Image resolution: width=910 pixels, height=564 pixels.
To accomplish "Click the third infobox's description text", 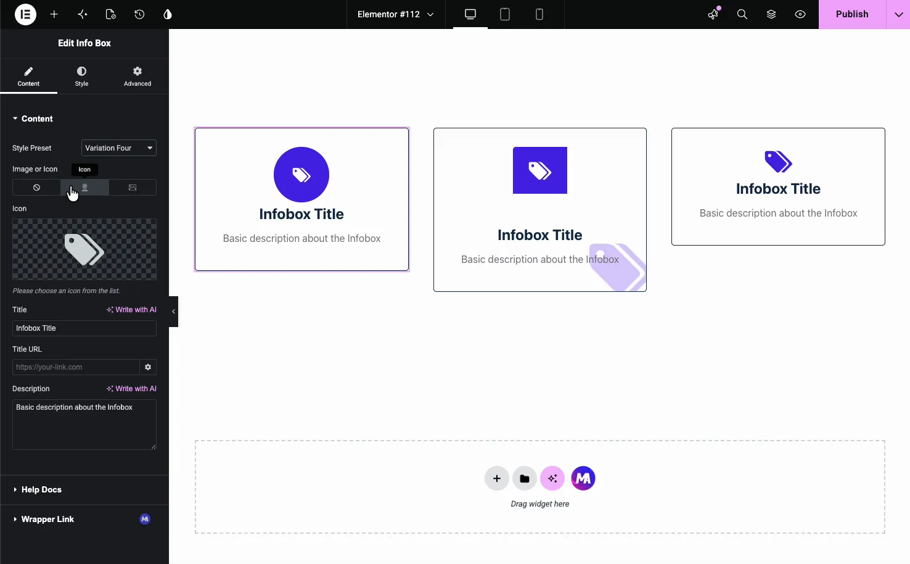I will [x=778, y=213].
